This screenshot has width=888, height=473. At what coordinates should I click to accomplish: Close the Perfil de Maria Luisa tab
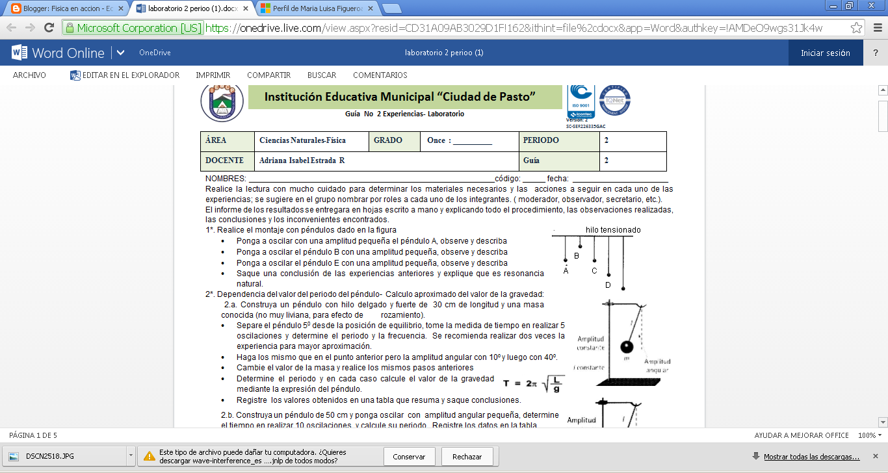coord(371,9)
